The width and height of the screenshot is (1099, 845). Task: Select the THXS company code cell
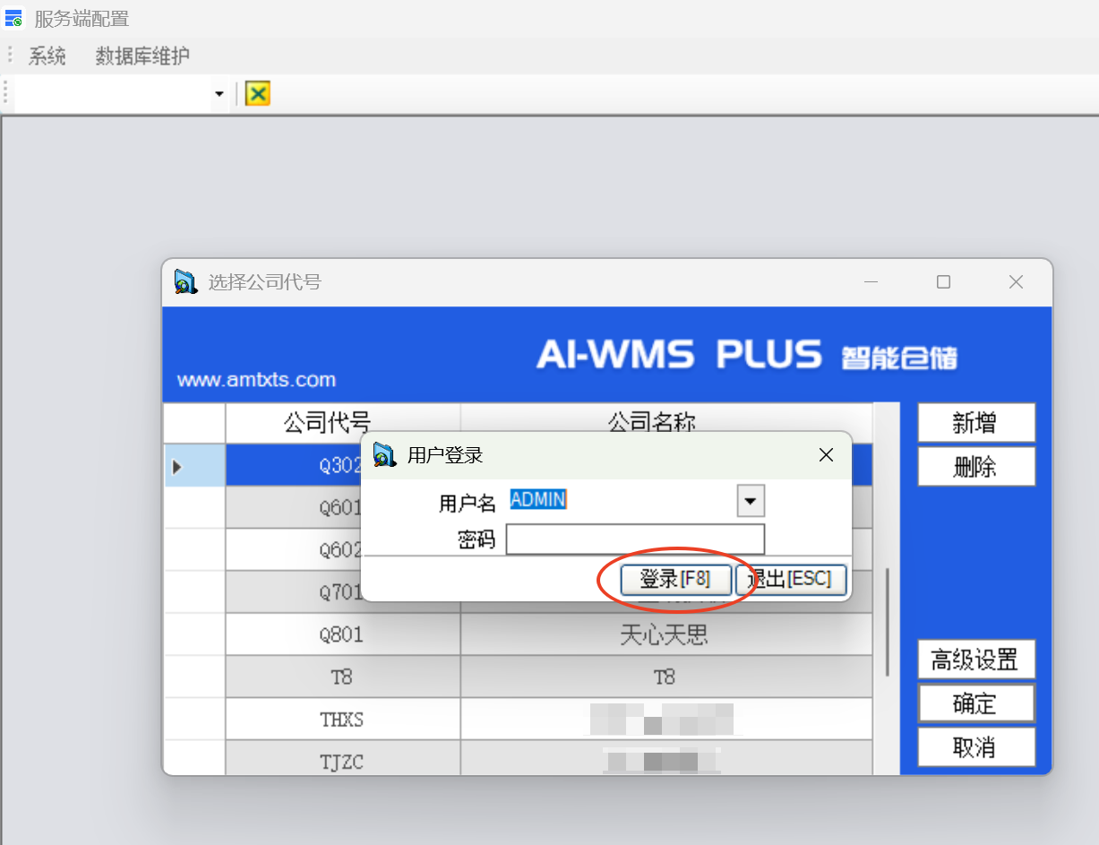point(343,720)
